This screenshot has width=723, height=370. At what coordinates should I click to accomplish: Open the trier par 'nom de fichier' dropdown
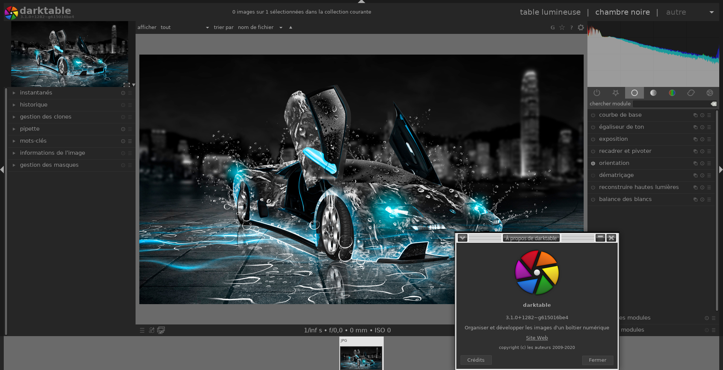point(260,27)
